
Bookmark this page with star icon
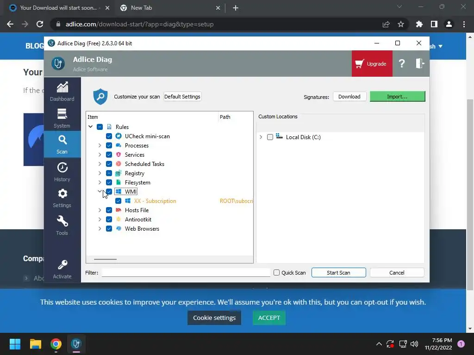click(x=401, y=24)
